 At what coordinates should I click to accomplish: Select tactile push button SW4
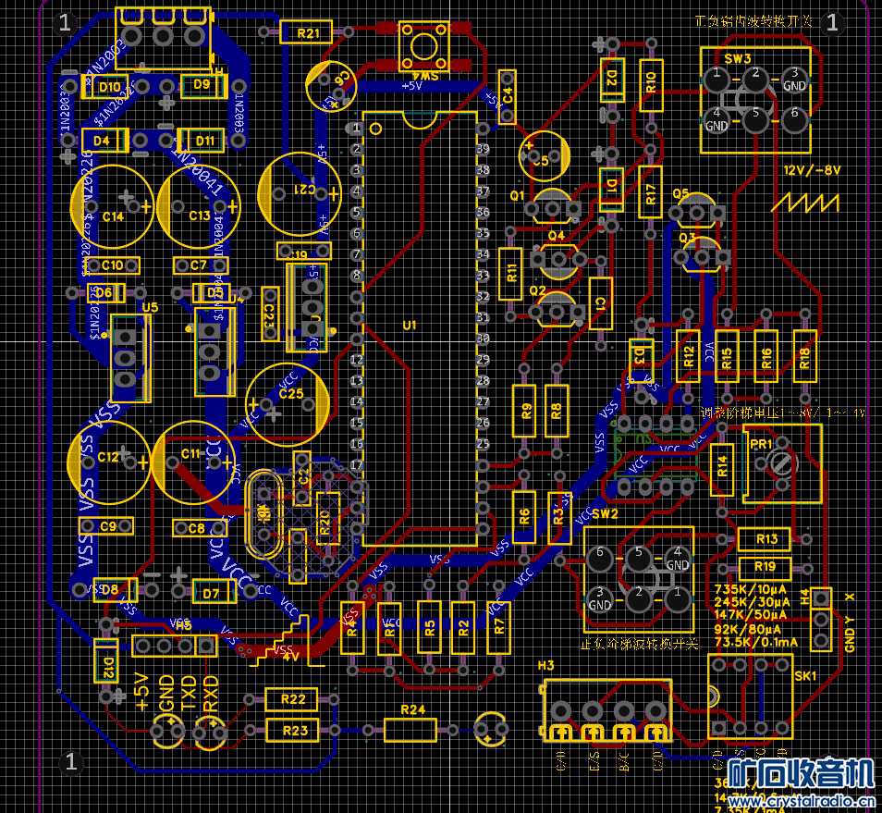(423, 46)
